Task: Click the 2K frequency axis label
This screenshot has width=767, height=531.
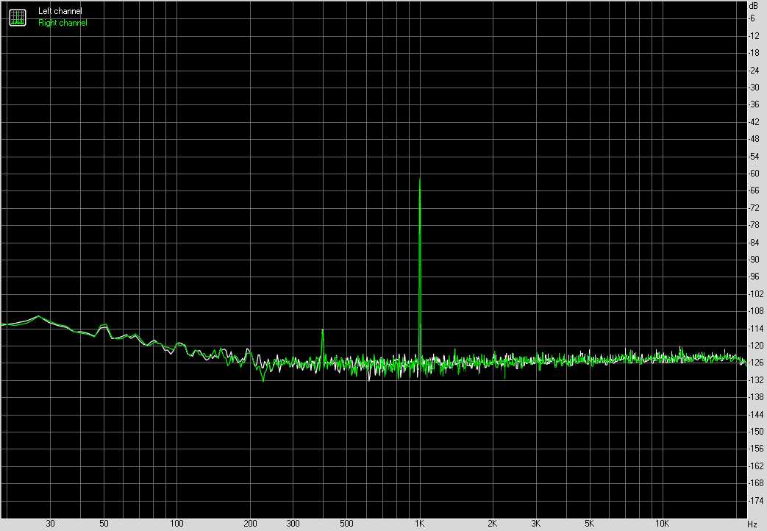Action: pyautogui.click(x=493, y=524)
